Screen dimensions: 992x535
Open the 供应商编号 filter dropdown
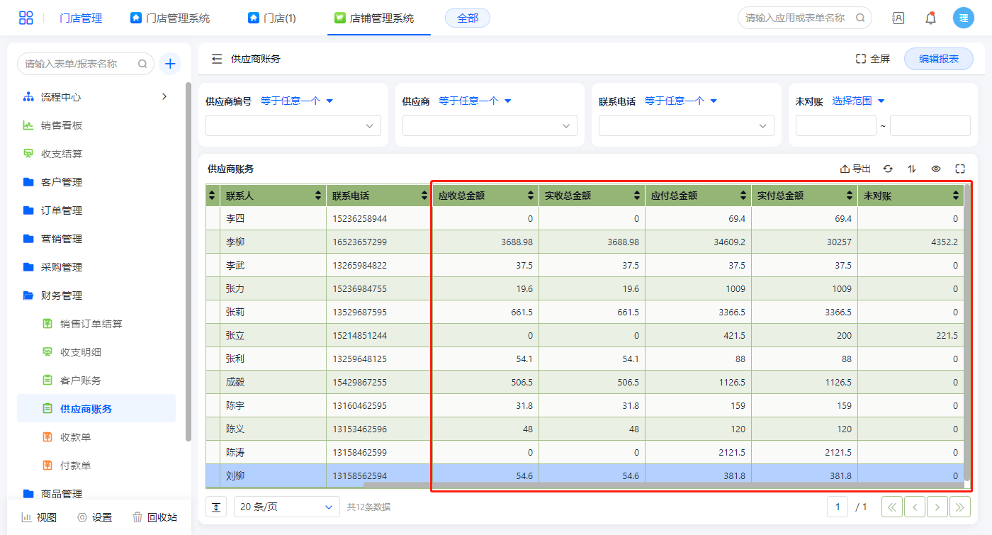[x=293, y=125]
